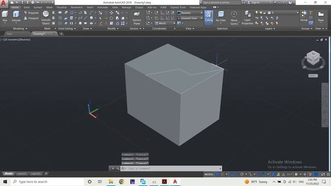The height and width of the screenshot is (186, 331).
Task: Expand the Groups panel
Action: coord(307,28)
